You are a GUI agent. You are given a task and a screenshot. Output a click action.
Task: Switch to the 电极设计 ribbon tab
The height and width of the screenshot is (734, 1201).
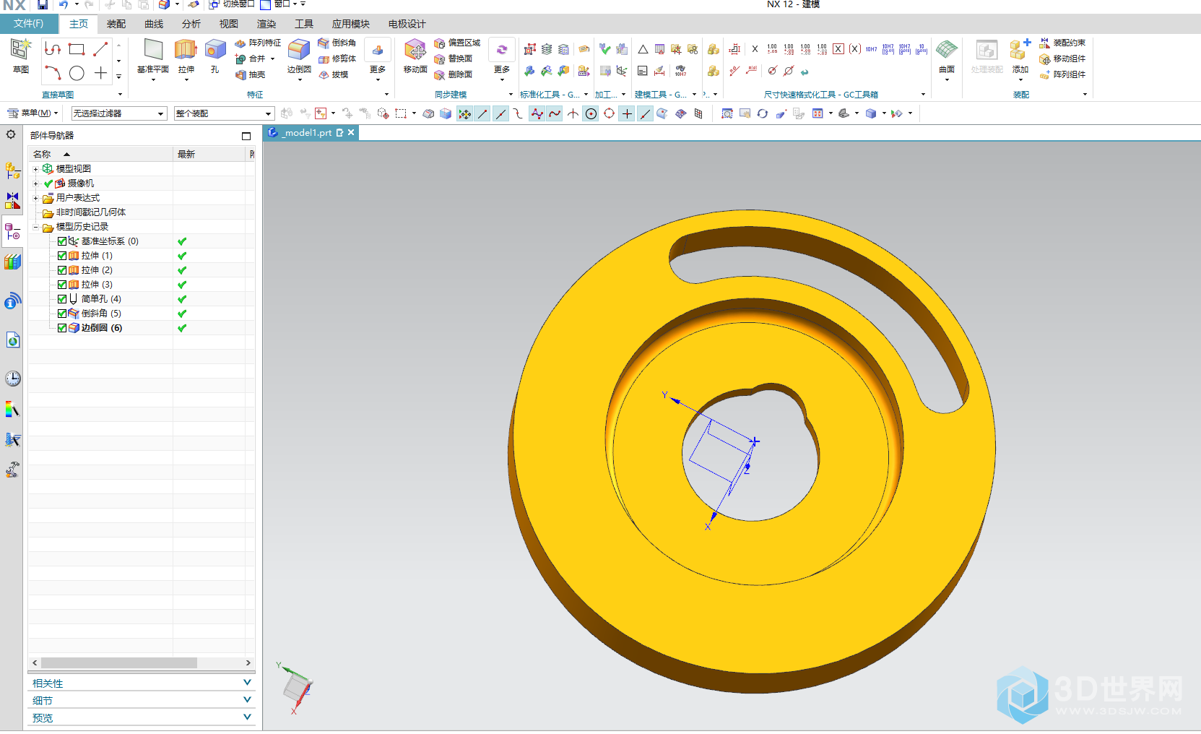(x=407, y=24)
